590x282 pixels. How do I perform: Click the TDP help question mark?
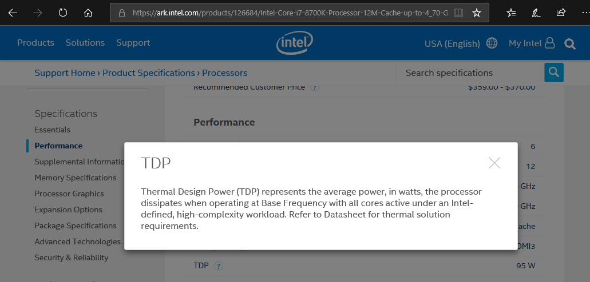point(219,265)
